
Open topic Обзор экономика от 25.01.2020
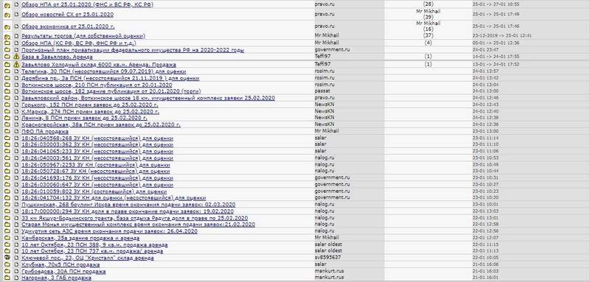pyautogui.click(x=68, y=27)
